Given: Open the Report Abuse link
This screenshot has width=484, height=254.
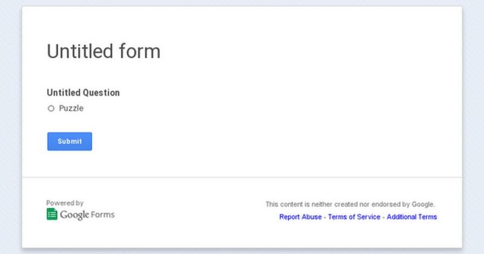Looking at the screenshot, I should click(x=300, y=217).
